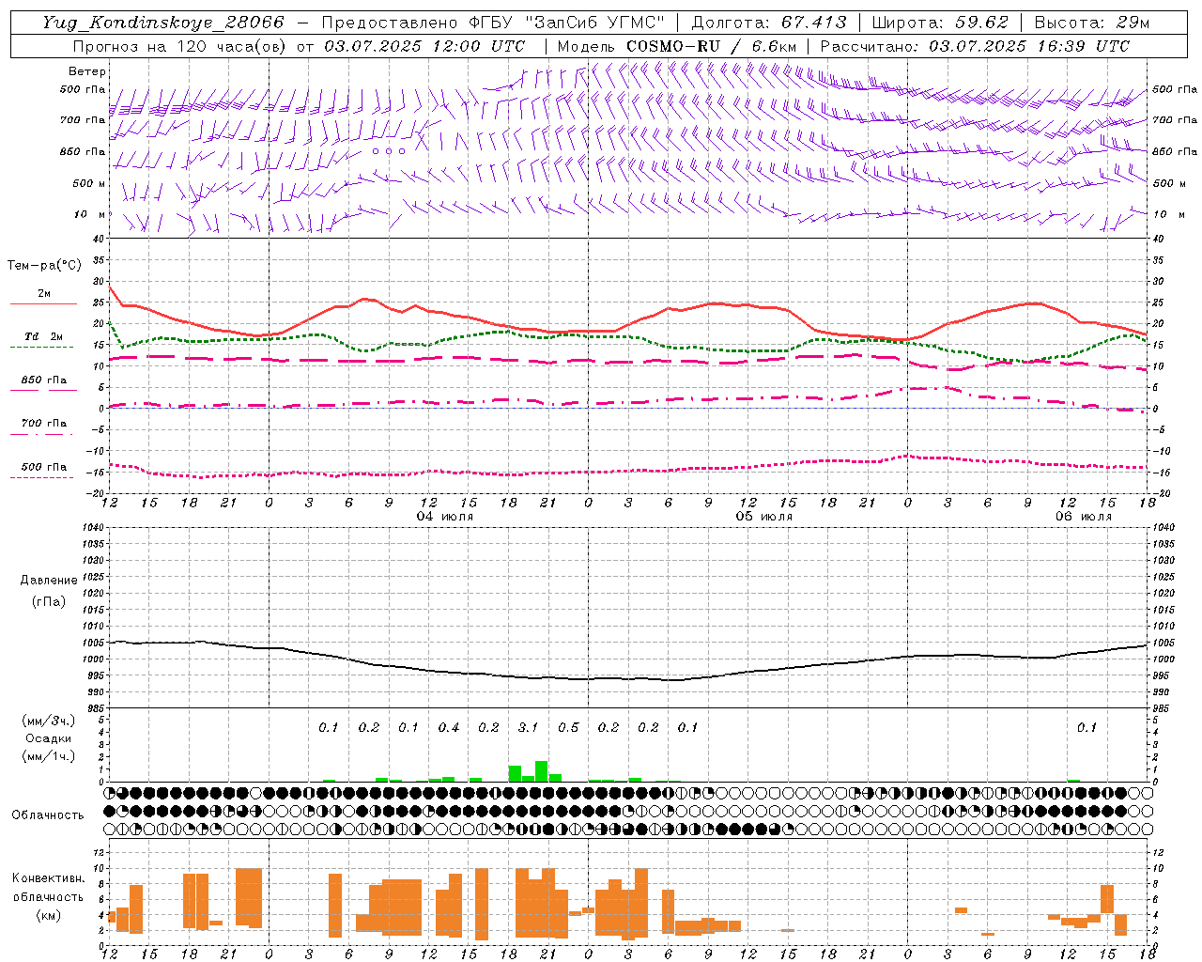Click the "Конвективн." convective cloud label

point(48,878)
